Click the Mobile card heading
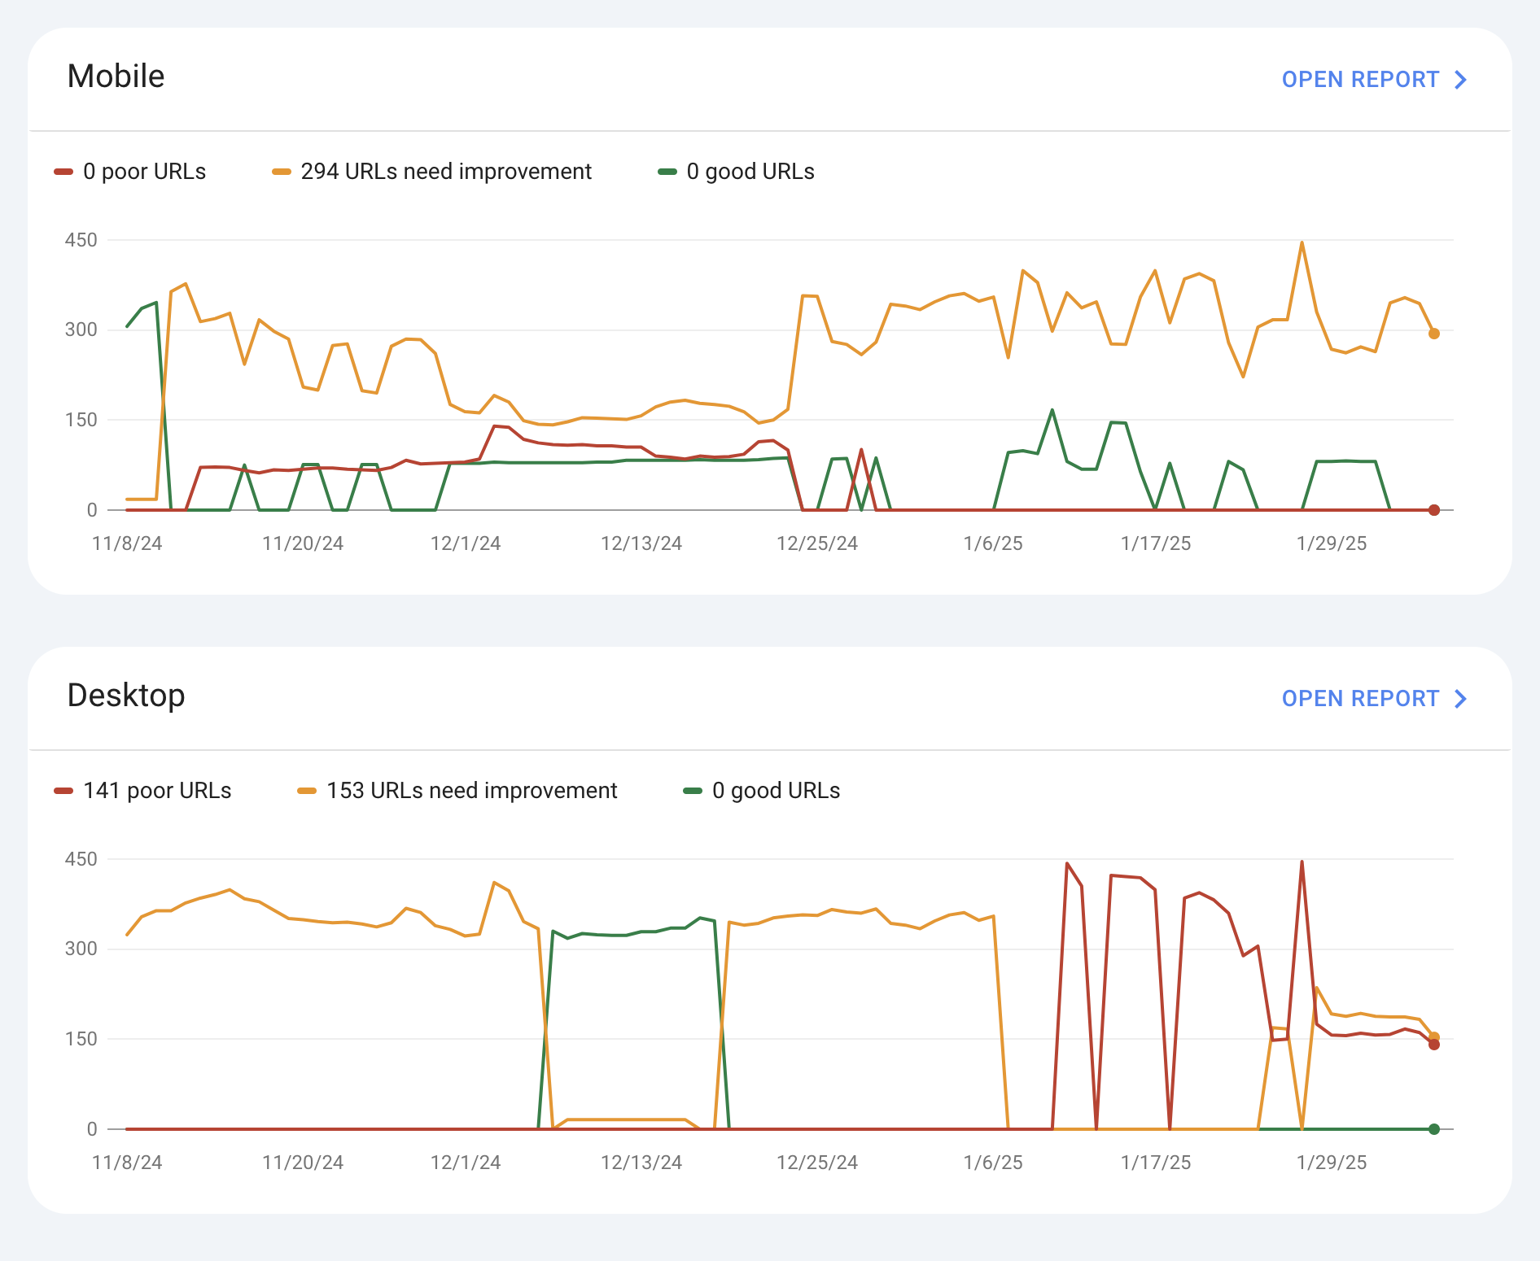Image resolution: width=1540 pixels, height=1261 pixels. click(116, 76)
